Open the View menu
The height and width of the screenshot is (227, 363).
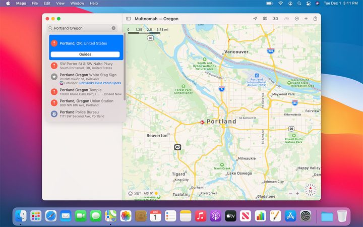(60, 3)
